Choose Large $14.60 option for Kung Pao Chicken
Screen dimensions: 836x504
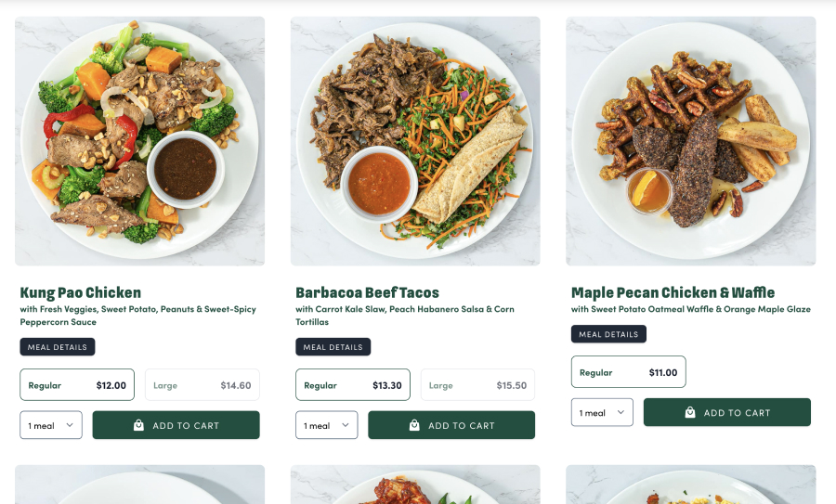pyautogui.click(x=202, y=384)
